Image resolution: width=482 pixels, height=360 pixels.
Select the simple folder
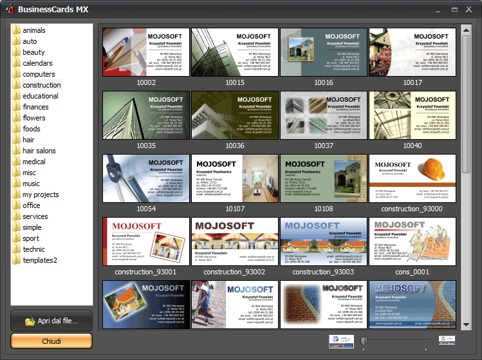pyautogui.click(x=32, y=227)
